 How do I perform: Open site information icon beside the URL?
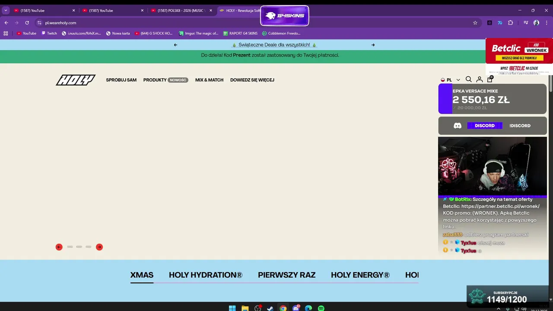pyautogui.click(x=39, y=22)
